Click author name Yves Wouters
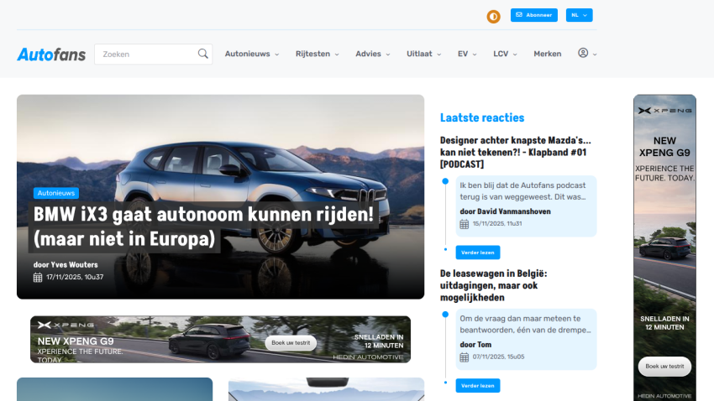This screenshot has height=401, width=714. [x=74, y=264]
